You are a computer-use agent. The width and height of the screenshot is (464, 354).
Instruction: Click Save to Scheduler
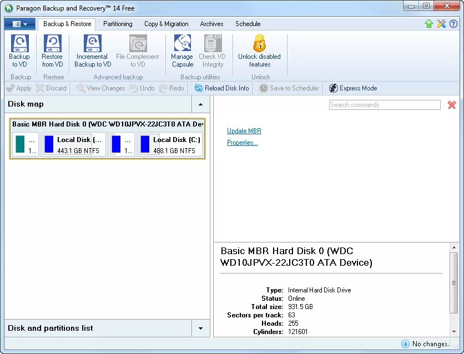pyautogui.click(x=289, y=88)
